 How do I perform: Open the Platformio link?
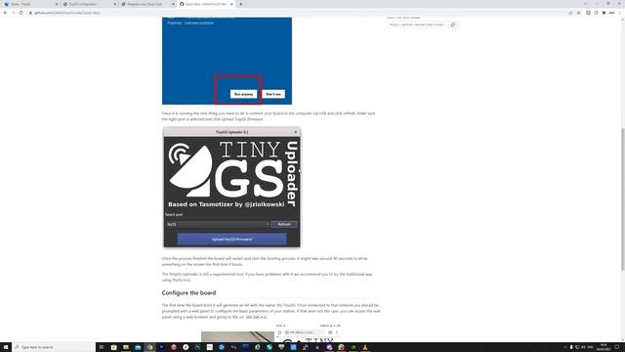click(182, 281)
